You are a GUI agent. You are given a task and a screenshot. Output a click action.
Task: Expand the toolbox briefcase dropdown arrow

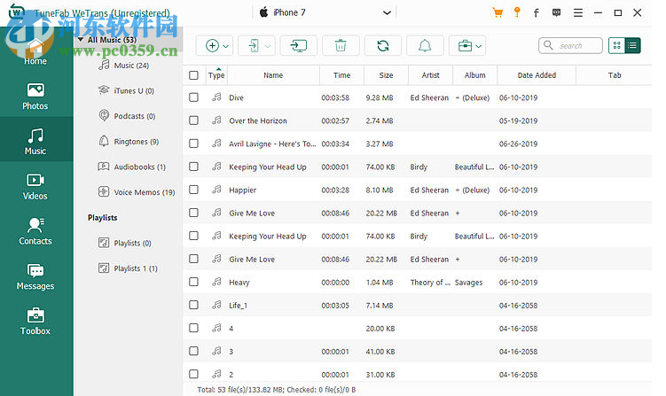click(x=479, y=46)
